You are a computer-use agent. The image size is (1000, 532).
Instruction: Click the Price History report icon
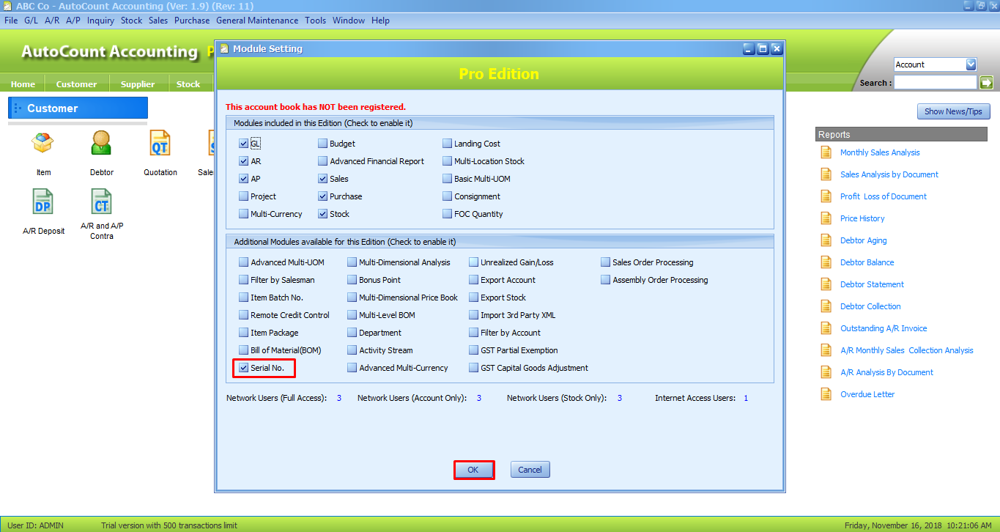pyautogui.click(x=826, y=218)
